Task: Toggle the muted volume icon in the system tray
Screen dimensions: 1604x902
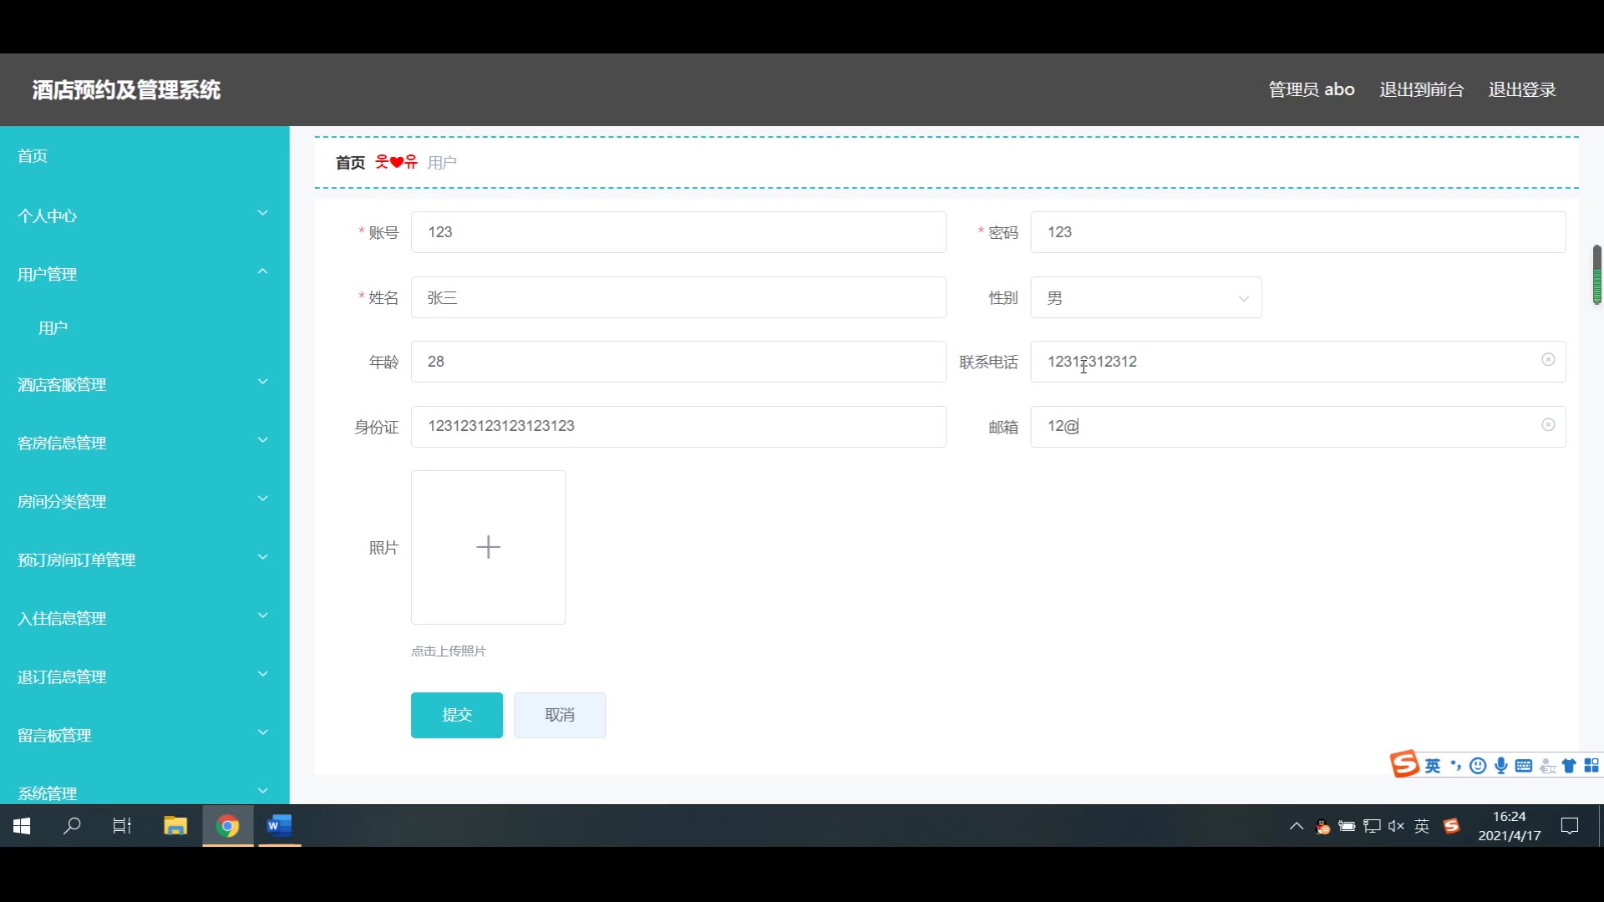Action: 1396,826
